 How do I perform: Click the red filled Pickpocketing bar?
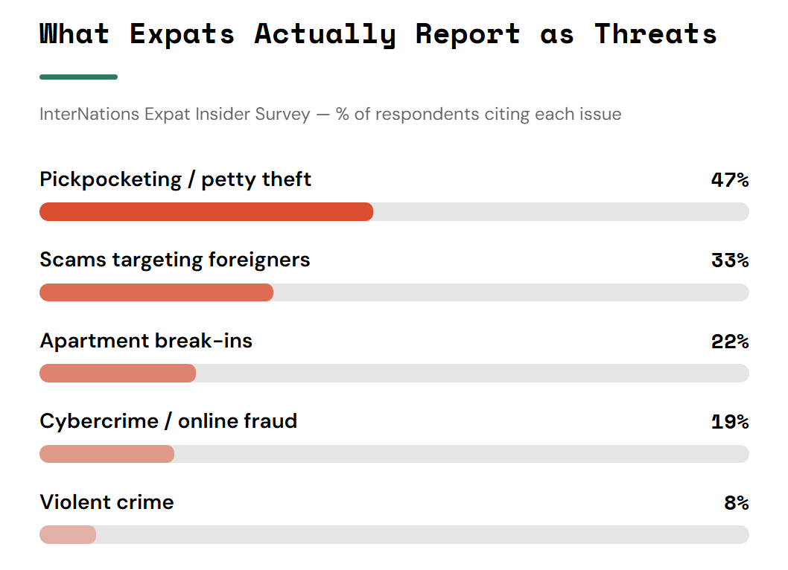[x=206, y=212]
